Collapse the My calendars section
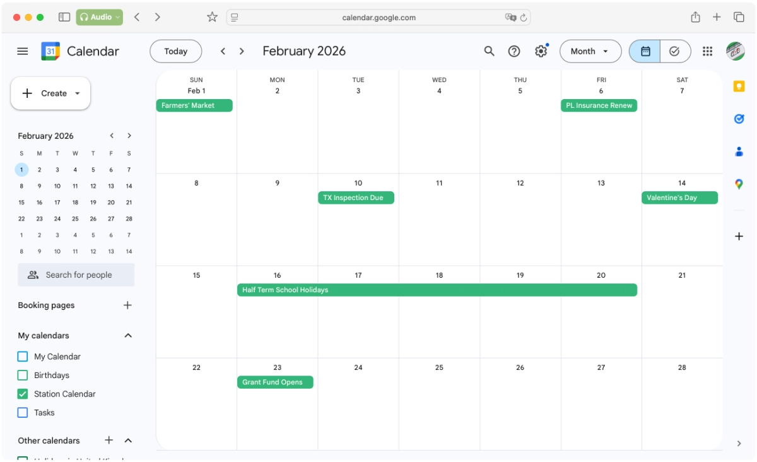 tap(128, 335)
